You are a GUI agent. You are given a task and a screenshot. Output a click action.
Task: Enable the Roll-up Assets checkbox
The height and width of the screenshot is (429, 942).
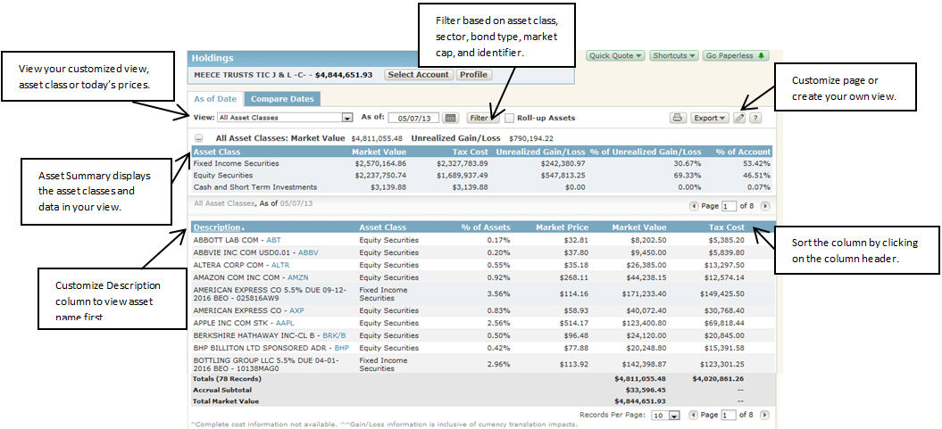[x=509, y=118]
